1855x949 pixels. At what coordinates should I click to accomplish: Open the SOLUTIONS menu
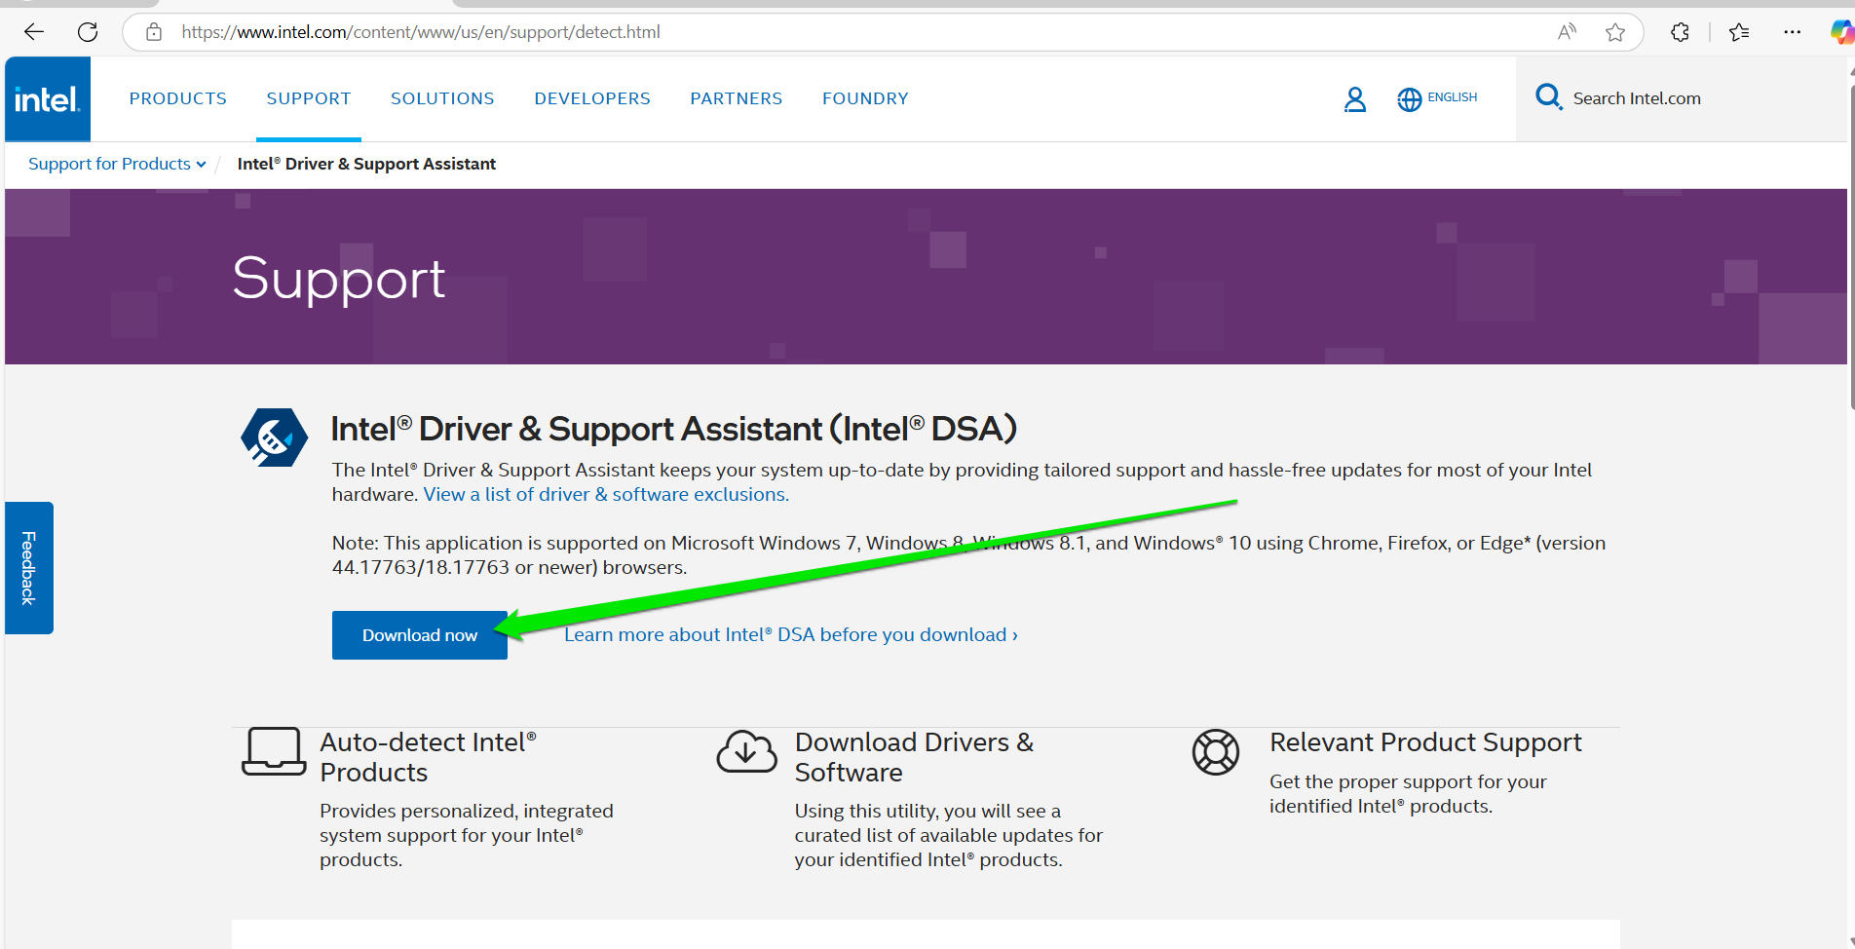tap(442, 98)
